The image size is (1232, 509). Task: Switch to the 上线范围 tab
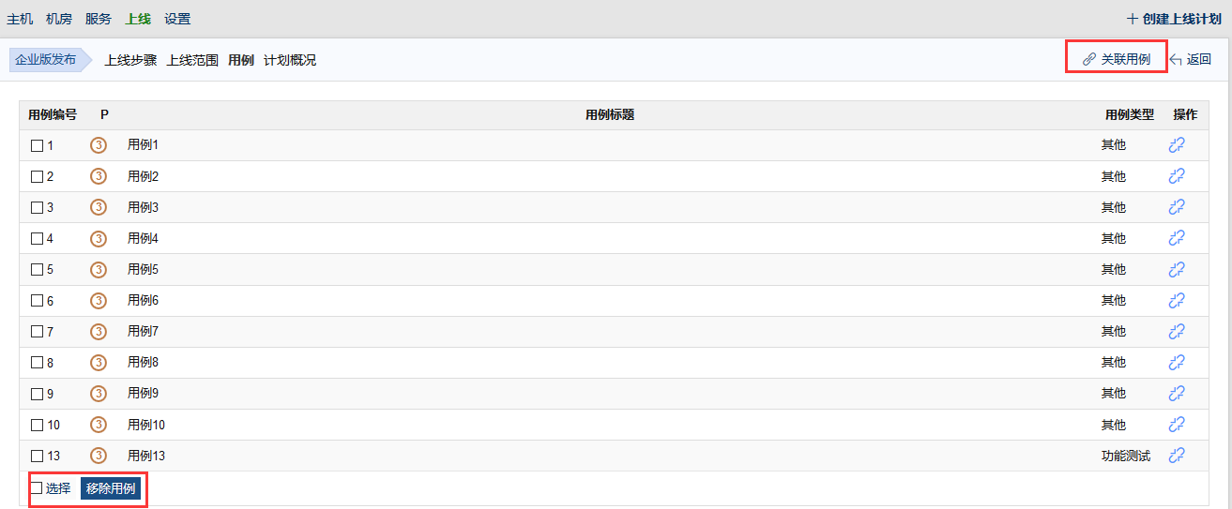(192, 60)
